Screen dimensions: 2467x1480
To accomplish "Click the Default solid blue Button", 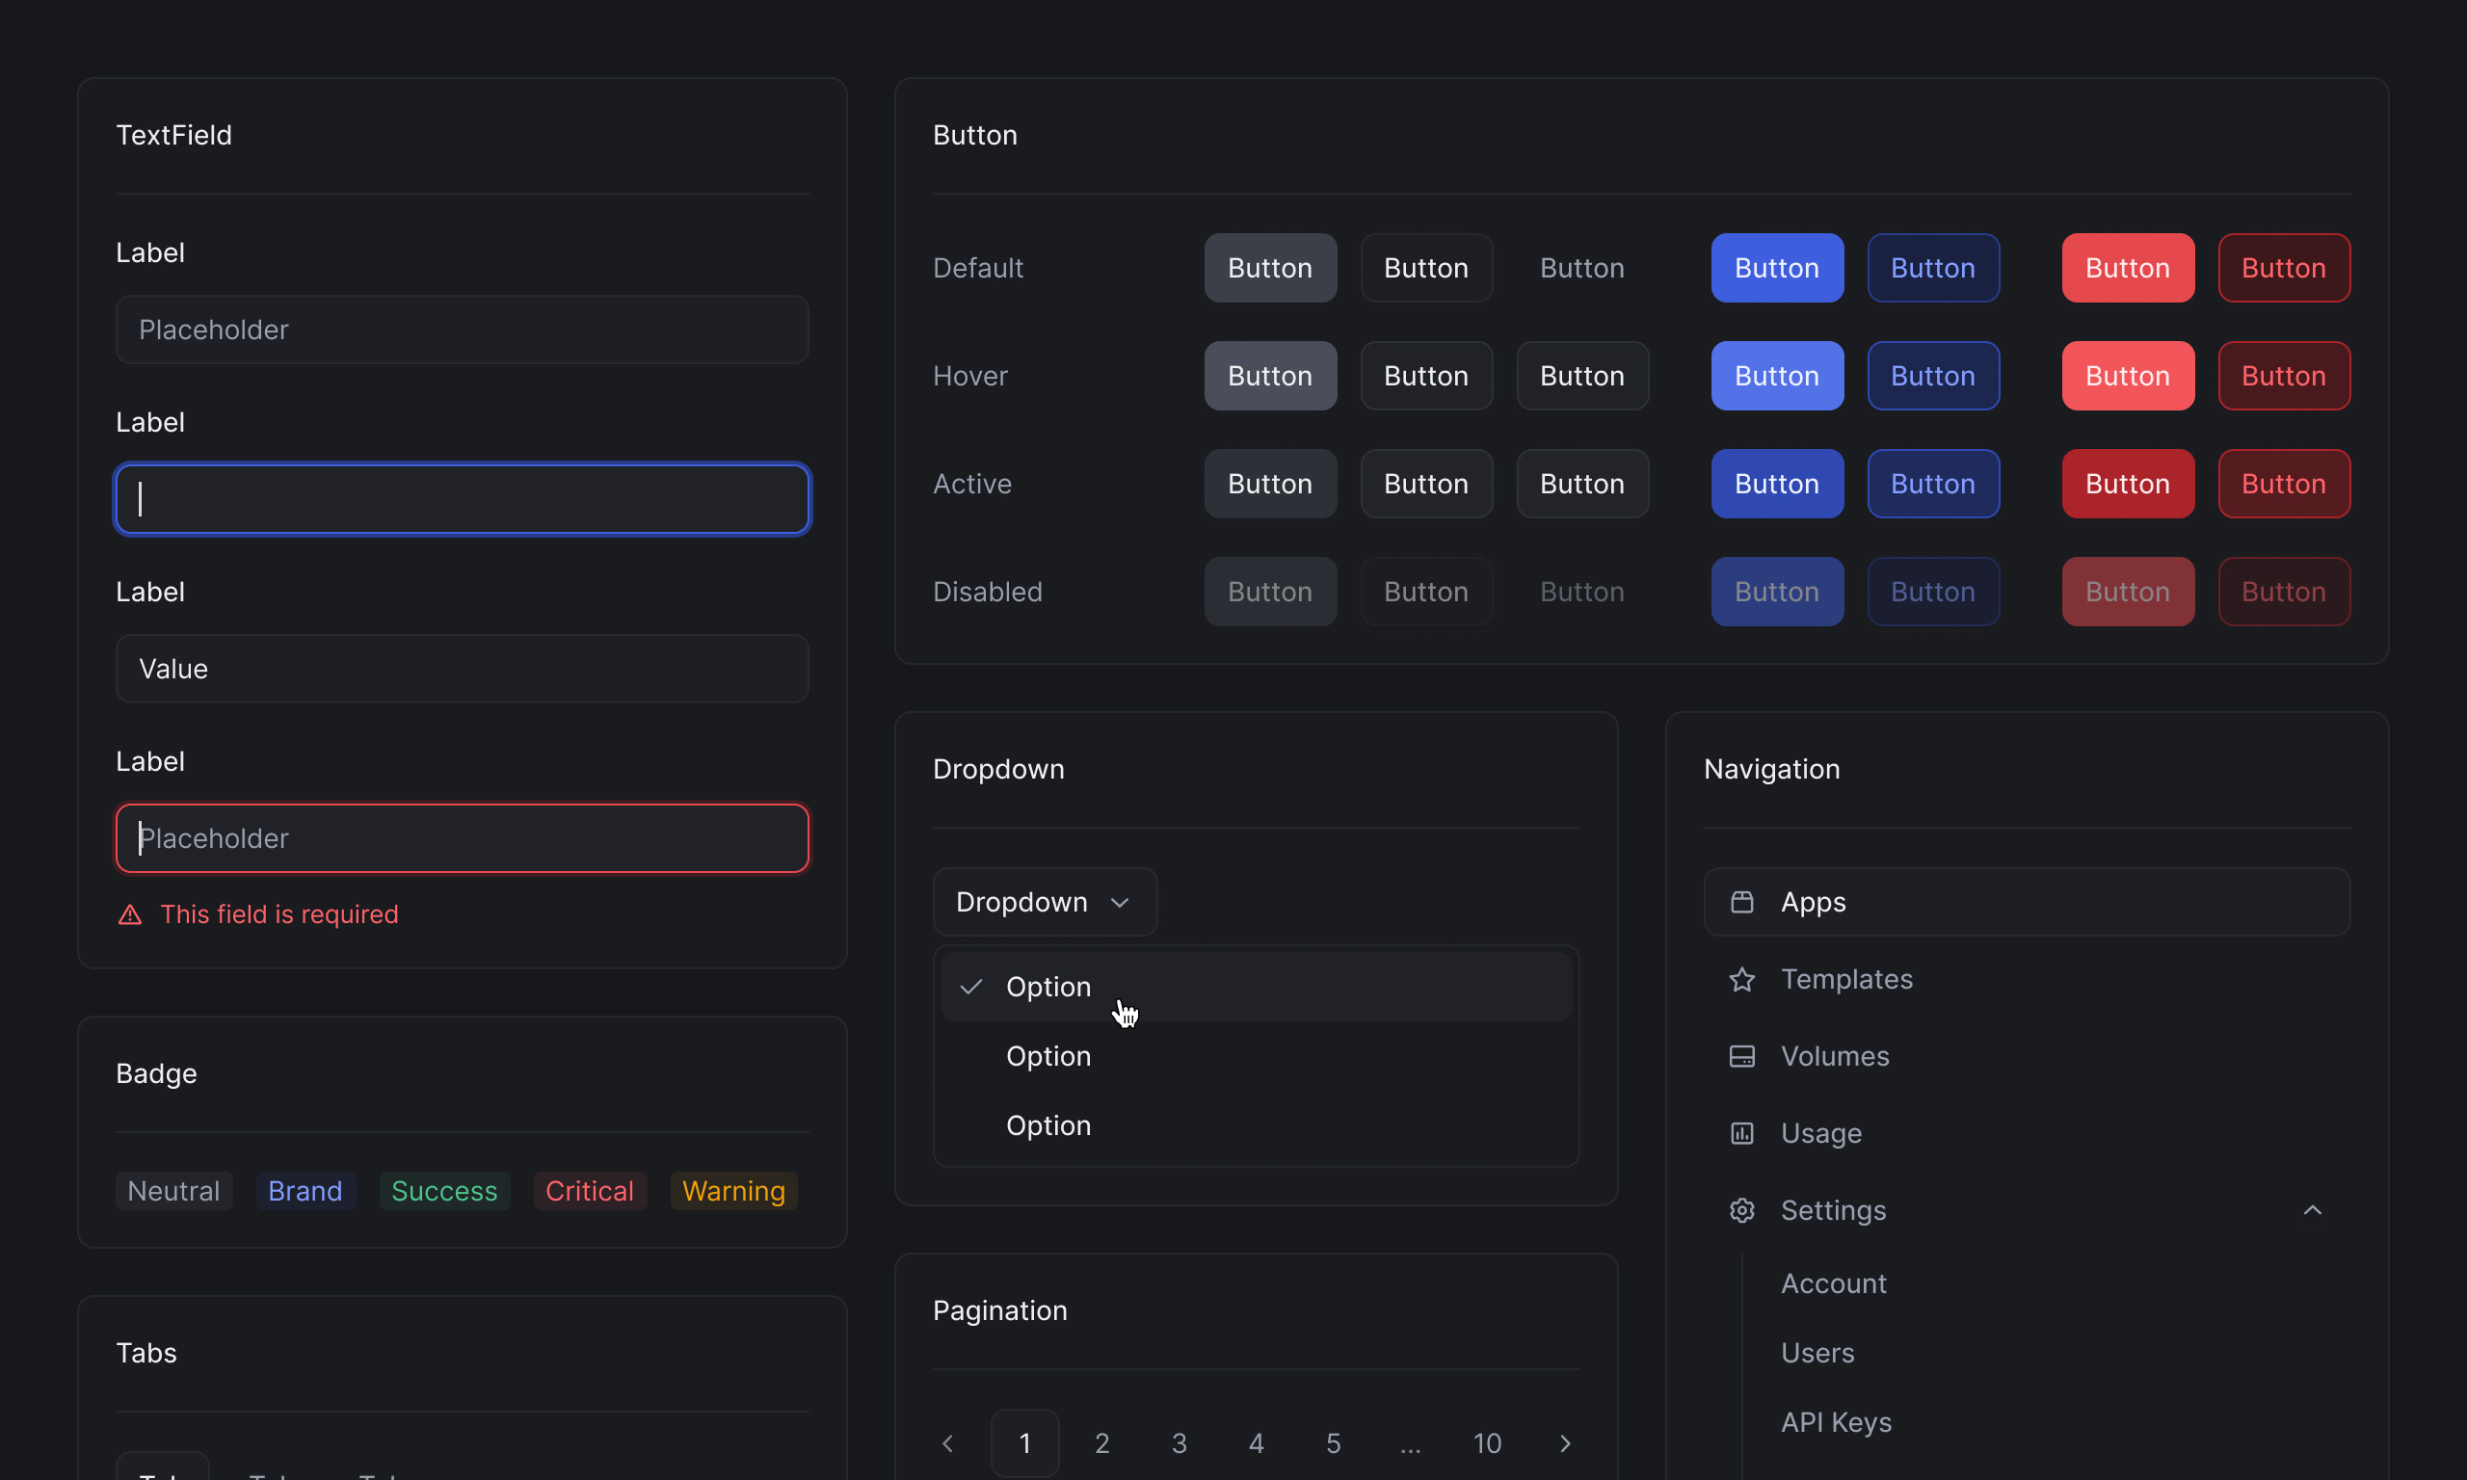I will click(x=1777, y=267).
